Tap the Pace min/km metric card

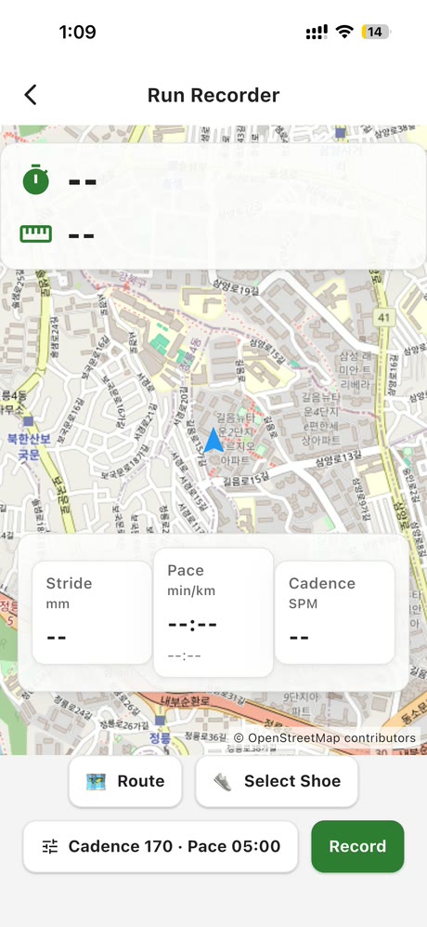click(x=213, y=613)
